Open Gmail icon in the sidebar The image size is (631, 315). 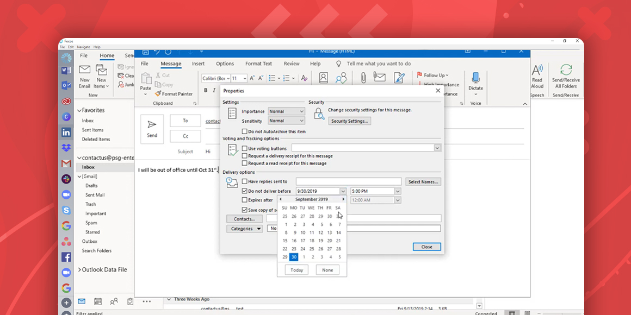[66, 164]
